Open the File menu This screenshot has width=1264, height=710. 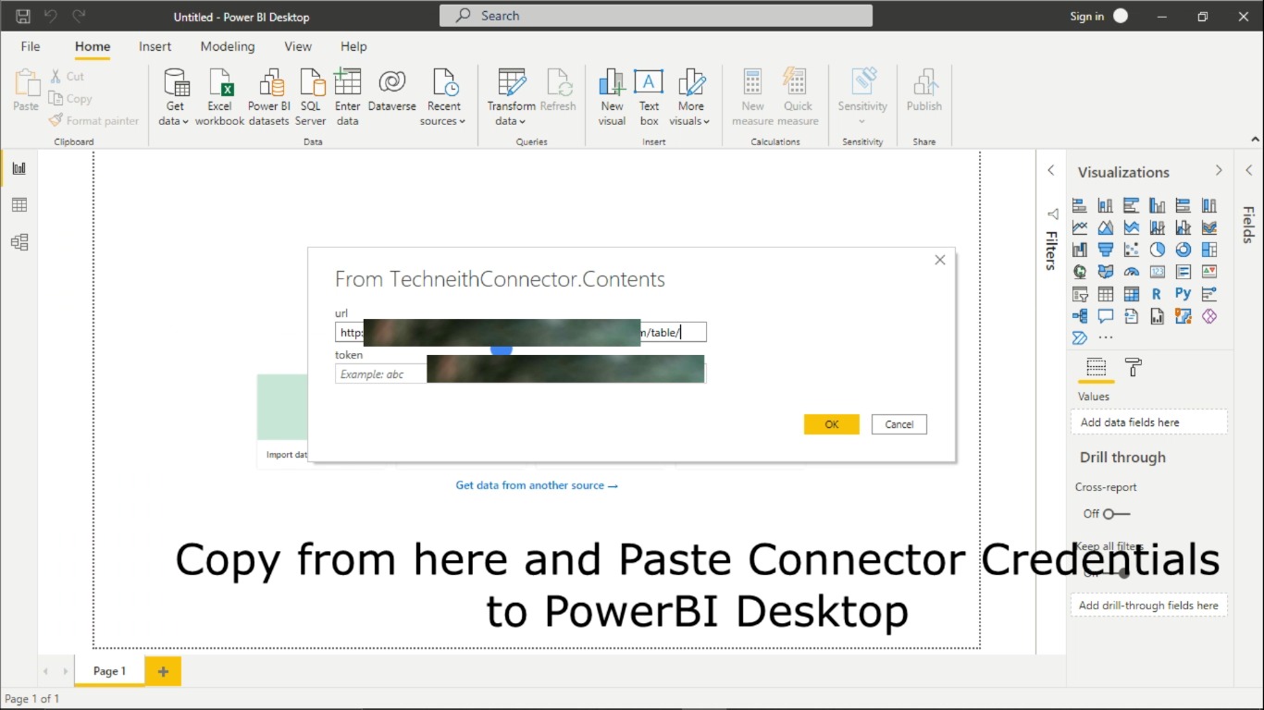point(31,46)
